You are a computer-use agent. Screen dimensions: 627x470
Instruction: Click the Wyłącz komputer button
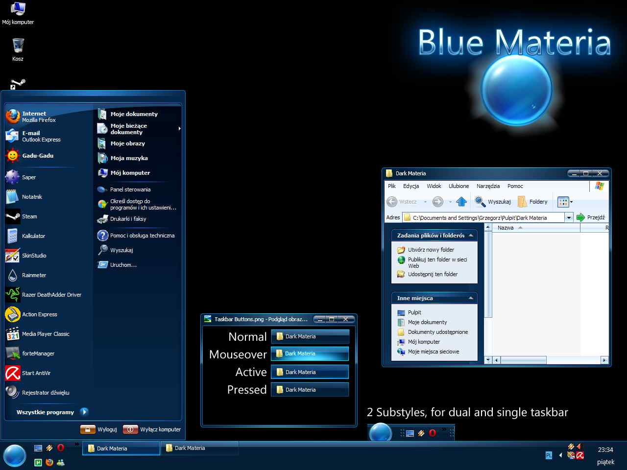pos(152,429)
